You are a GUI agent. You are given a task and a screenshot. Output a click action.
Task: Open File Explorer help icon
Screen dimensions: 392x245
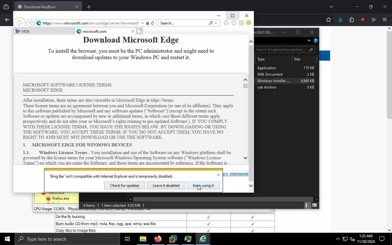point(315,40)
